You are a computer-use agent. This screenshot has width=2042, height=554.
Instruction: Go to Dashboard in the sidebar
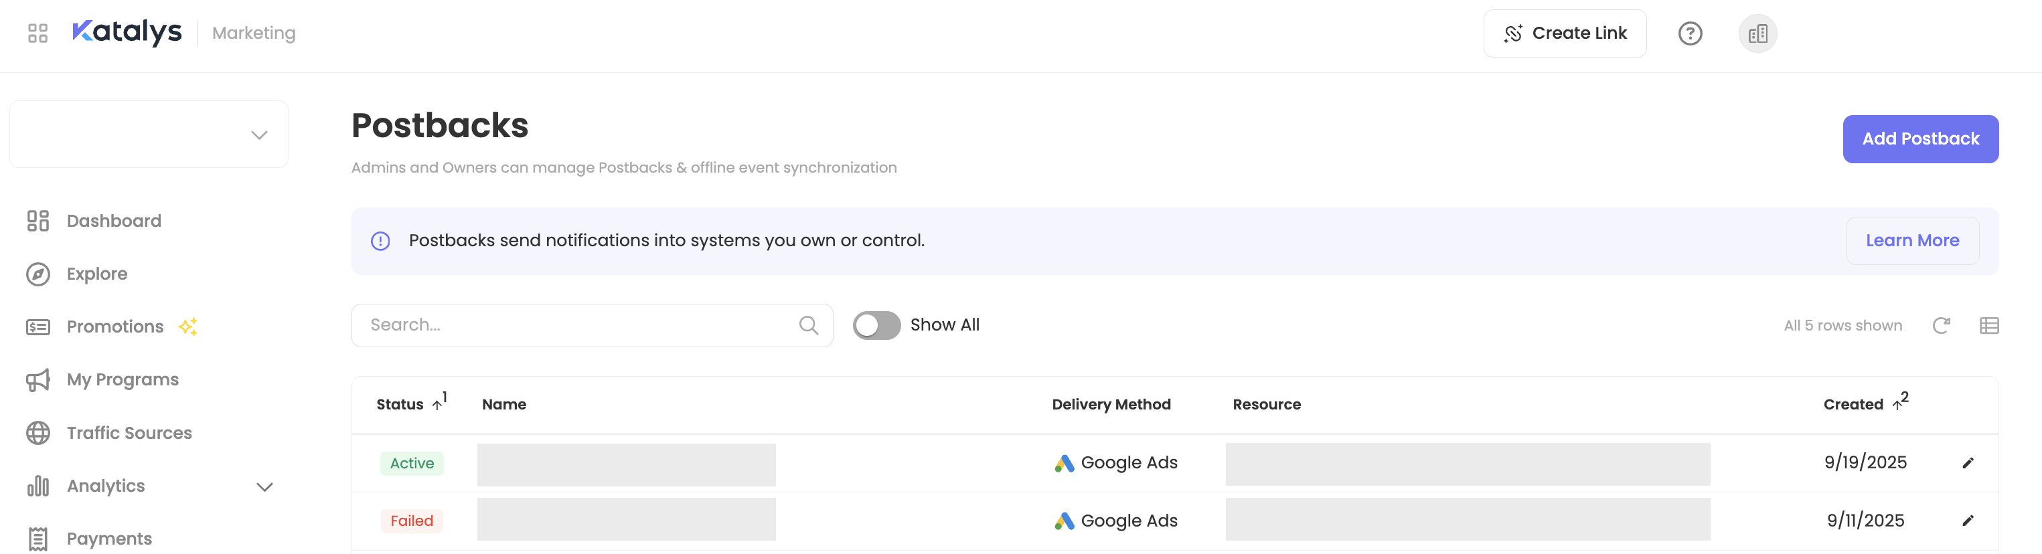tap(113, 221)
